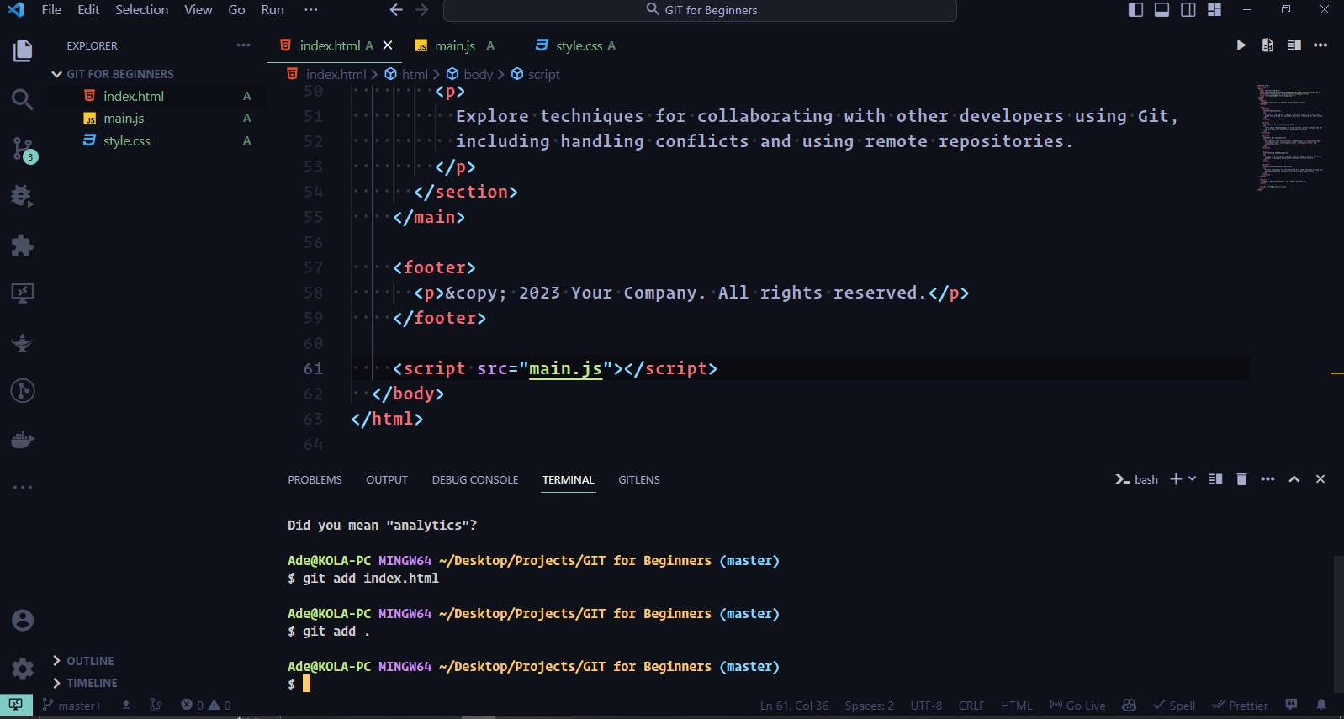Switch to the PROBLEMS panel tab
Viewport: 1344px width, 719px height.
pos(315,479)
